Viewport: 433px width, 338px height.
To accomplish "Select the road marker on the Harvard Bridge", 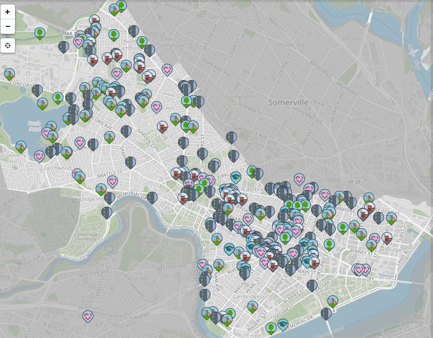I will coord(326,313).
